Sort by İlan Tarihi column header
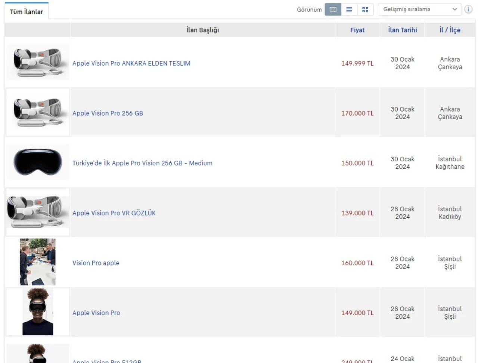Viewport: 478px width, 363px height. pyautogui.click(x=402, y=30)
